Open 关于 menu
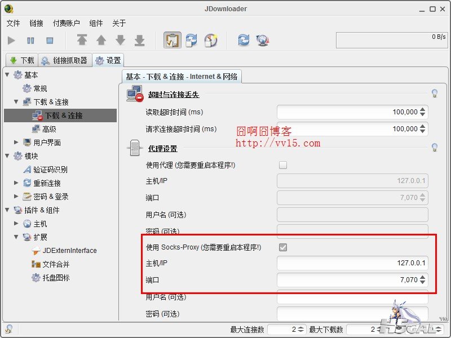Viewport: 451px width, 338px height. [x=119, y=23]
